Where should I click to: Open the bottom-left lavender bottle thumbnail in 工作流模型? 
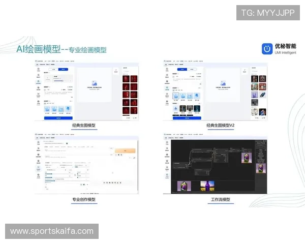[184, 186]
